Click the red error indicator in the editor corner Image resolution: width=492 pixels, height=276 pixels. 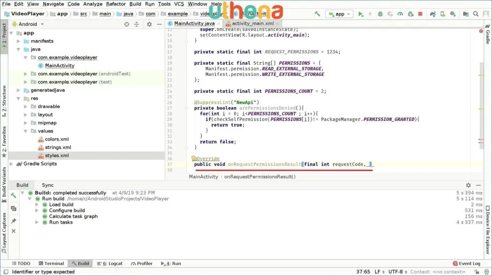pos(481,31)
